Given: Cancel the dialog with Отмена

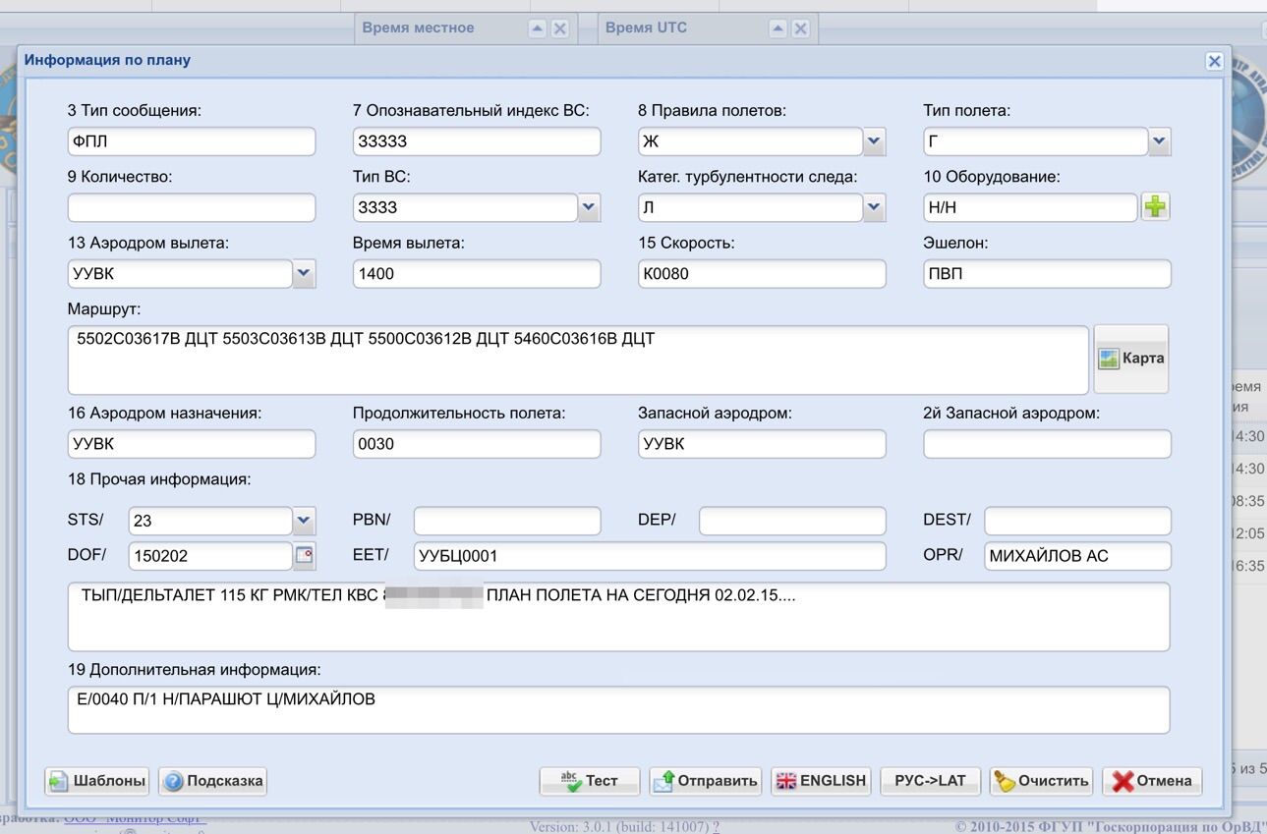Looking at the screenshot, I should 1152,781.
